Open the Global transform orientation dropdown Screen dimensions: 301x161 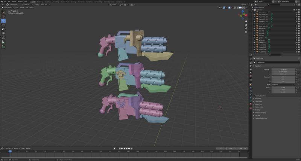(x=114, y=4)
